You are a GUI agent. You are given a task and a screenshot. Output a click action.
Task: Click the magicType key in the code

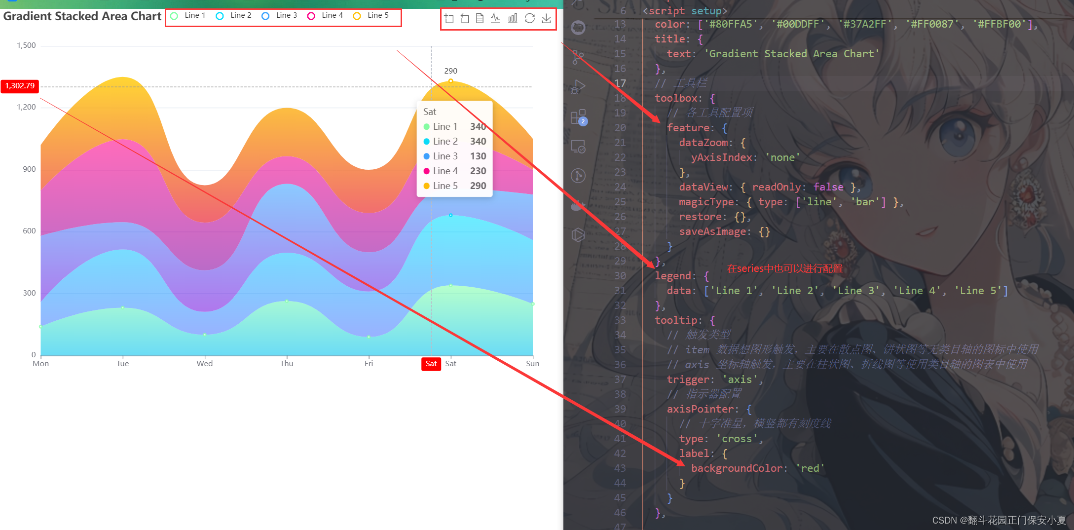[706, 202]
